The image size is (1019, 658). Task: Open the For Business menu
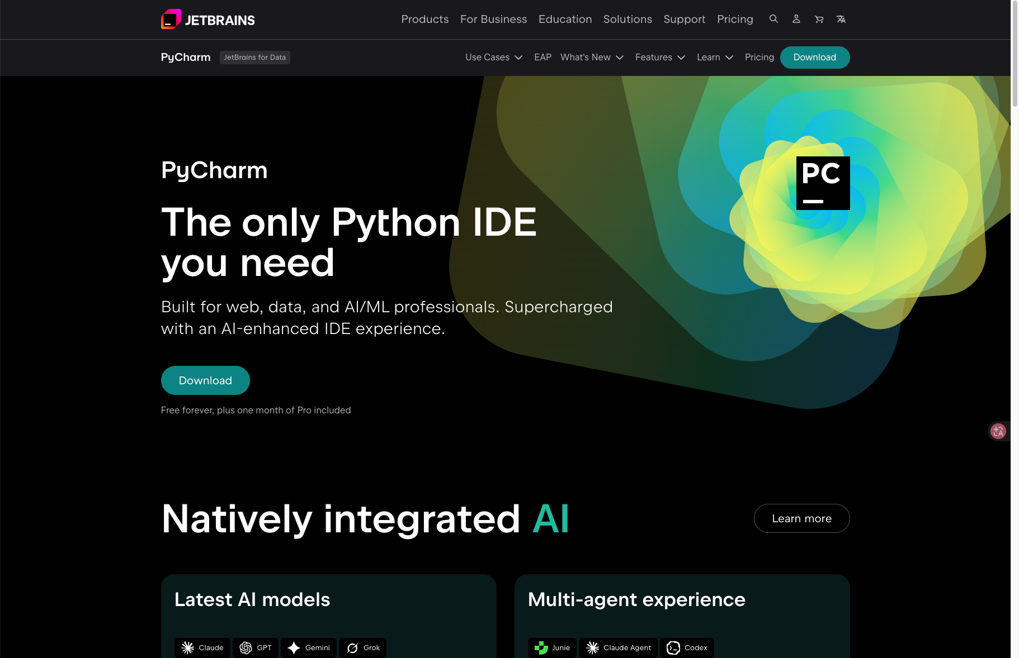pos(494,20)
